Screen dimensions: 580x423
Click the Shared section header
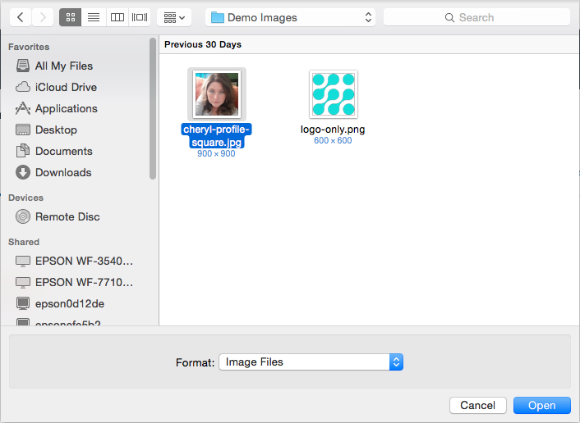click(x=24, y=242)
